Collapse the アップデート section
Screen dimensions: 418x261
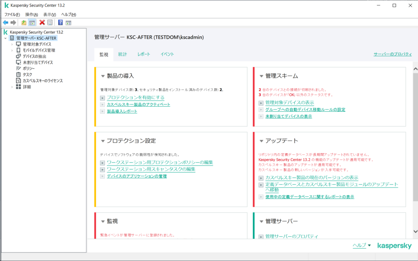pyautogui.click(x=262, y=141)
